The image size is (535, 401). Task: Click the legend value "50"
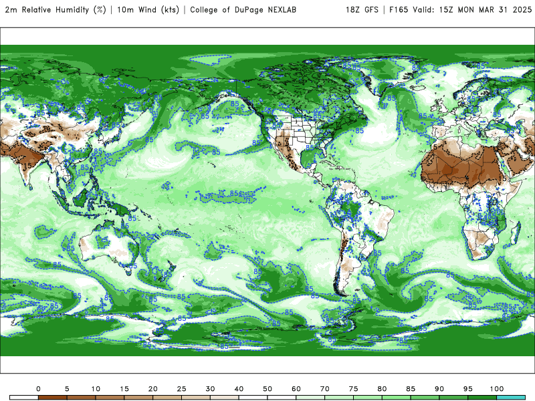267,389
